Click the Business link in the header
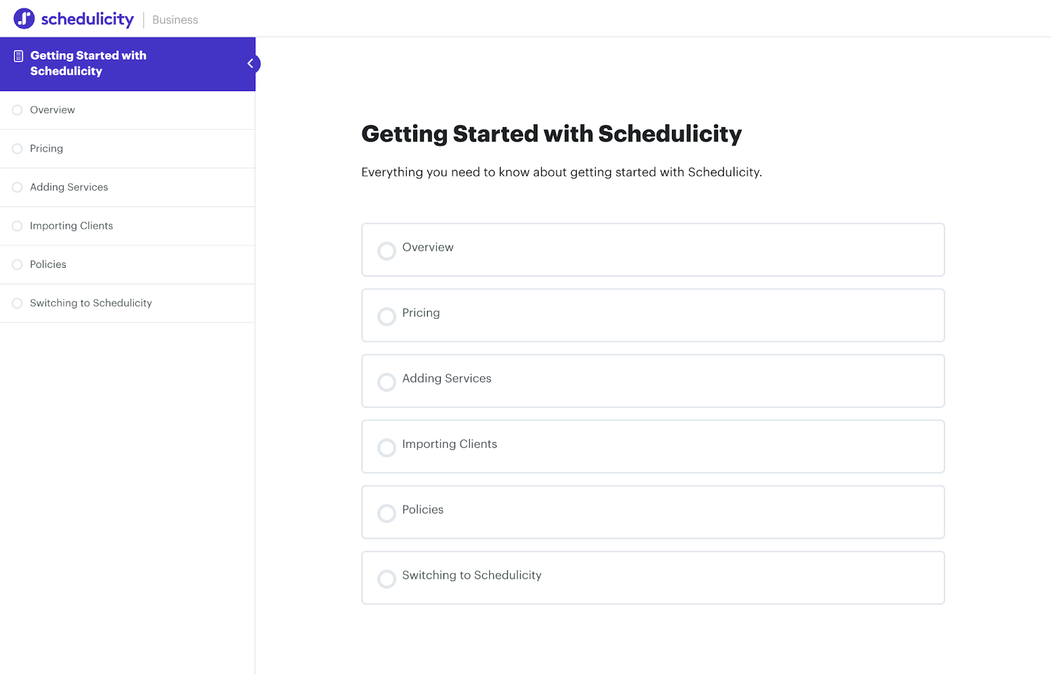Screen dimensions: 1051x675 [x=175, y=20]
